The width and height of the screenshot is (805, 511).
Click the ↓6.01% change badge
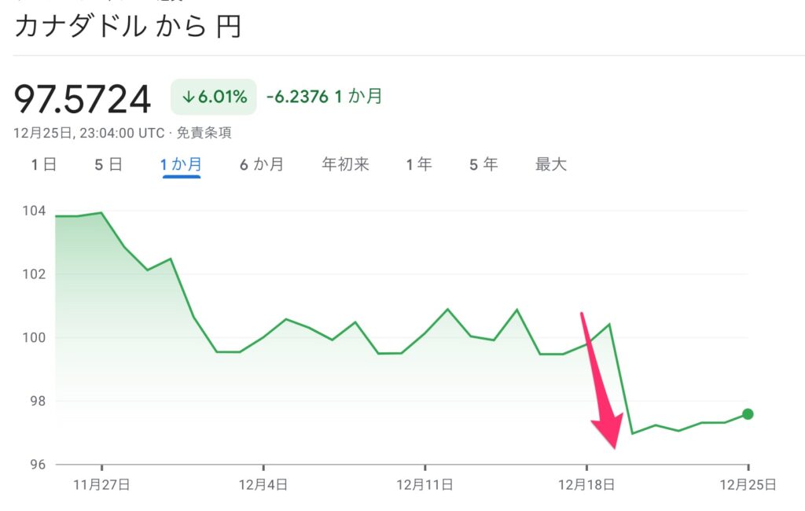click(214, 97)
